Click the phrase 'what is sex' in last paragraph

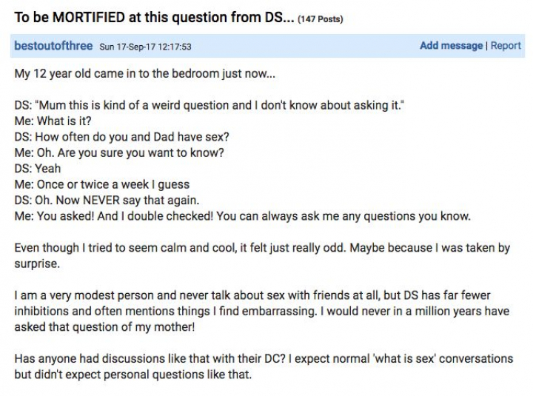397,358
